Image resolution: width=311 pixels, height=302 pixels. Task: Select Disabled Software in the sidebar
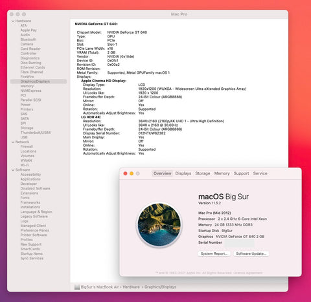tap(35, 189)
